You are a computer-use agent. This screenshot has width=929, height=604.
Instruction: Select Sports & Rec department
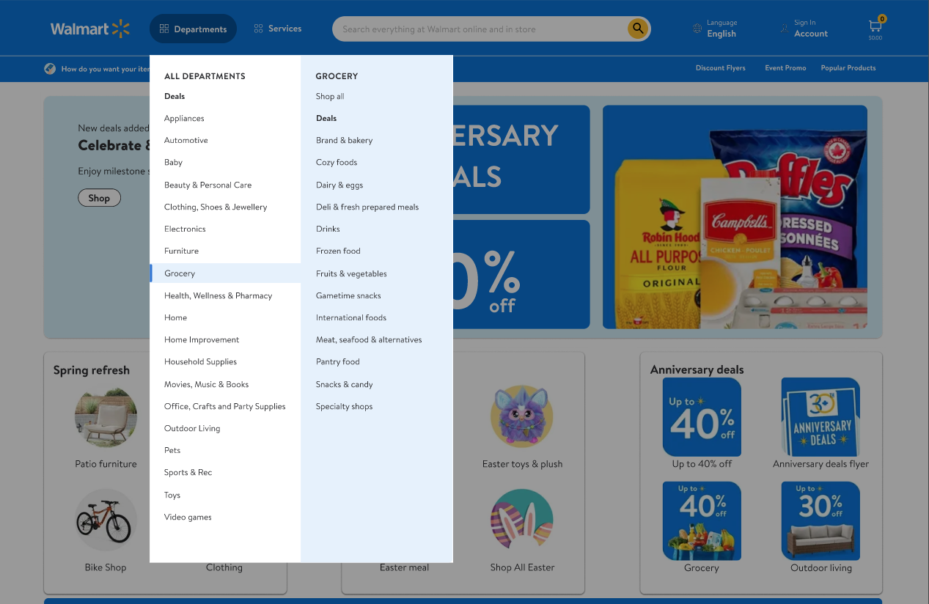(188, 472)
